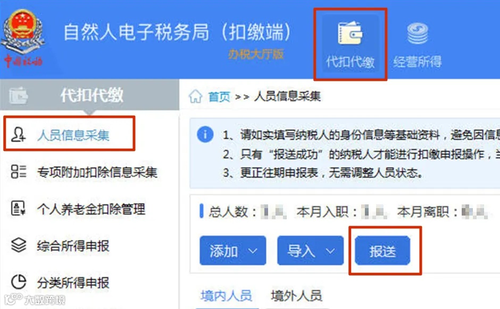Click the 专项附加扣除信息采集 list icon
The height and width of the screenshot is (309, 500).
(19, 171)
